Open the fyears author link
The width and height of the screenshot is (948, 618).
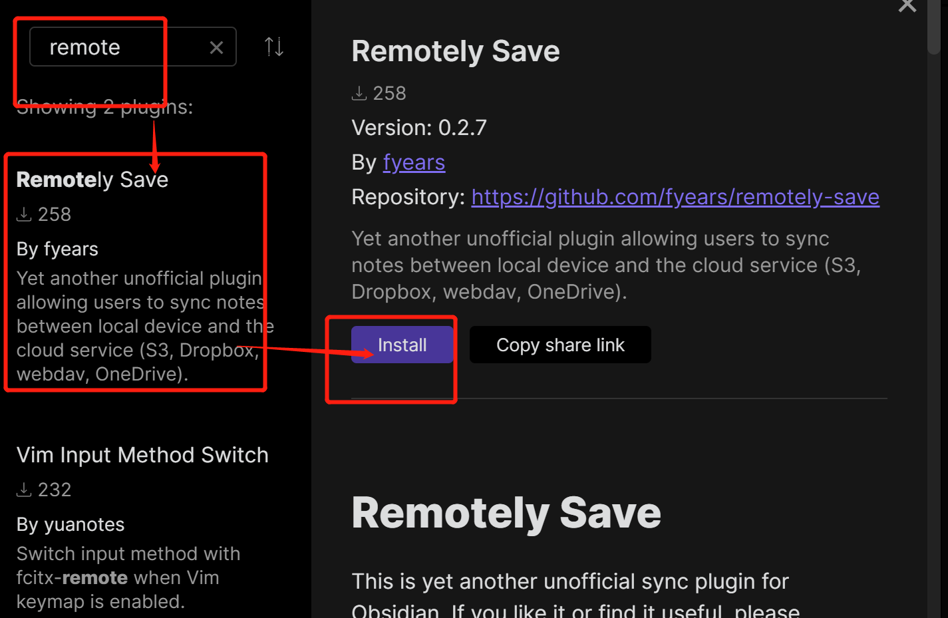coord(414,162)
